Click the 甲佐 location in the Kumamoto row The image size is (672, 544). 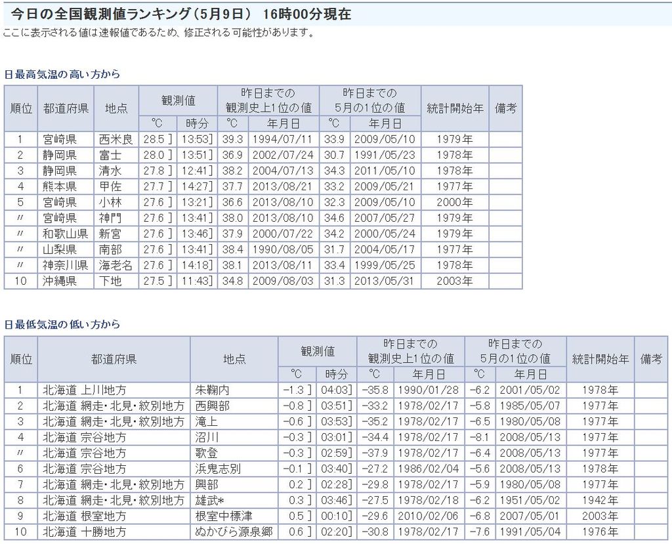[110, 186]
